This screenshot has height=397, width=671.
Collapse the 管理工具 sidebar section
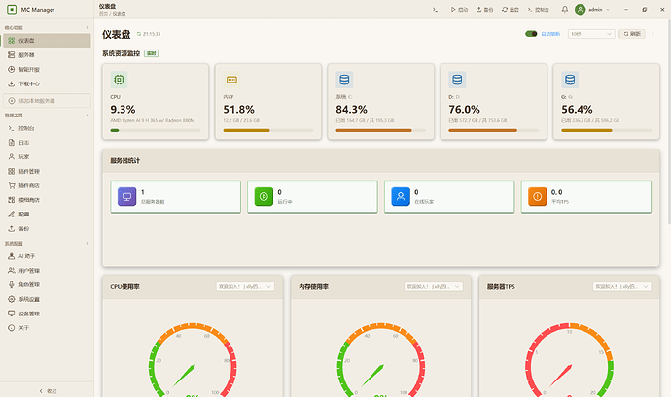pos(87,116)
